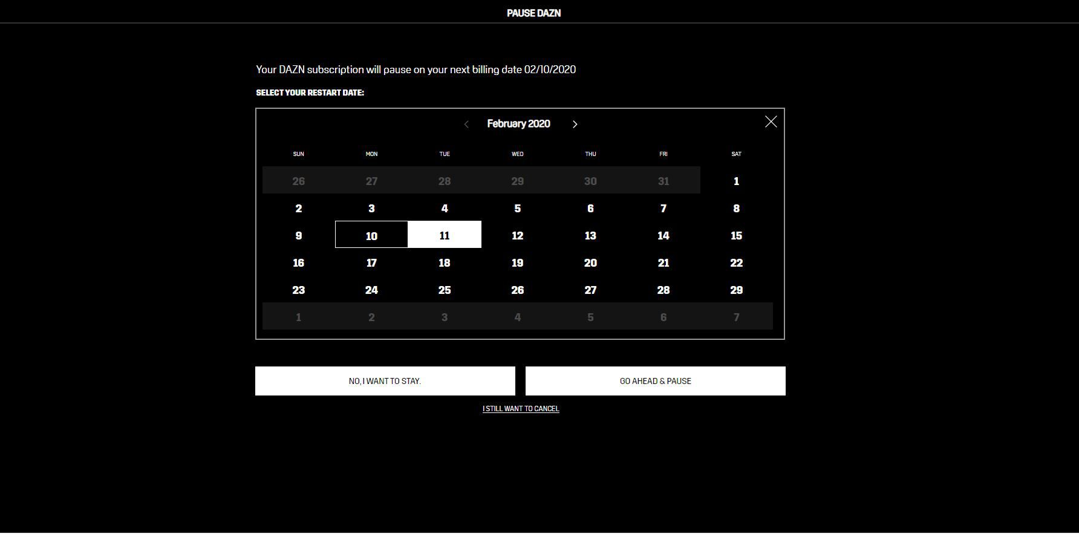Go to the next month

pyautogui.click(x=575, y=124)
